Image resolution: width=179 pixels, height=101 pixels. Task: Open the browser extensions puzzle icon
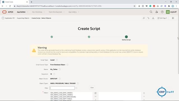169,6
